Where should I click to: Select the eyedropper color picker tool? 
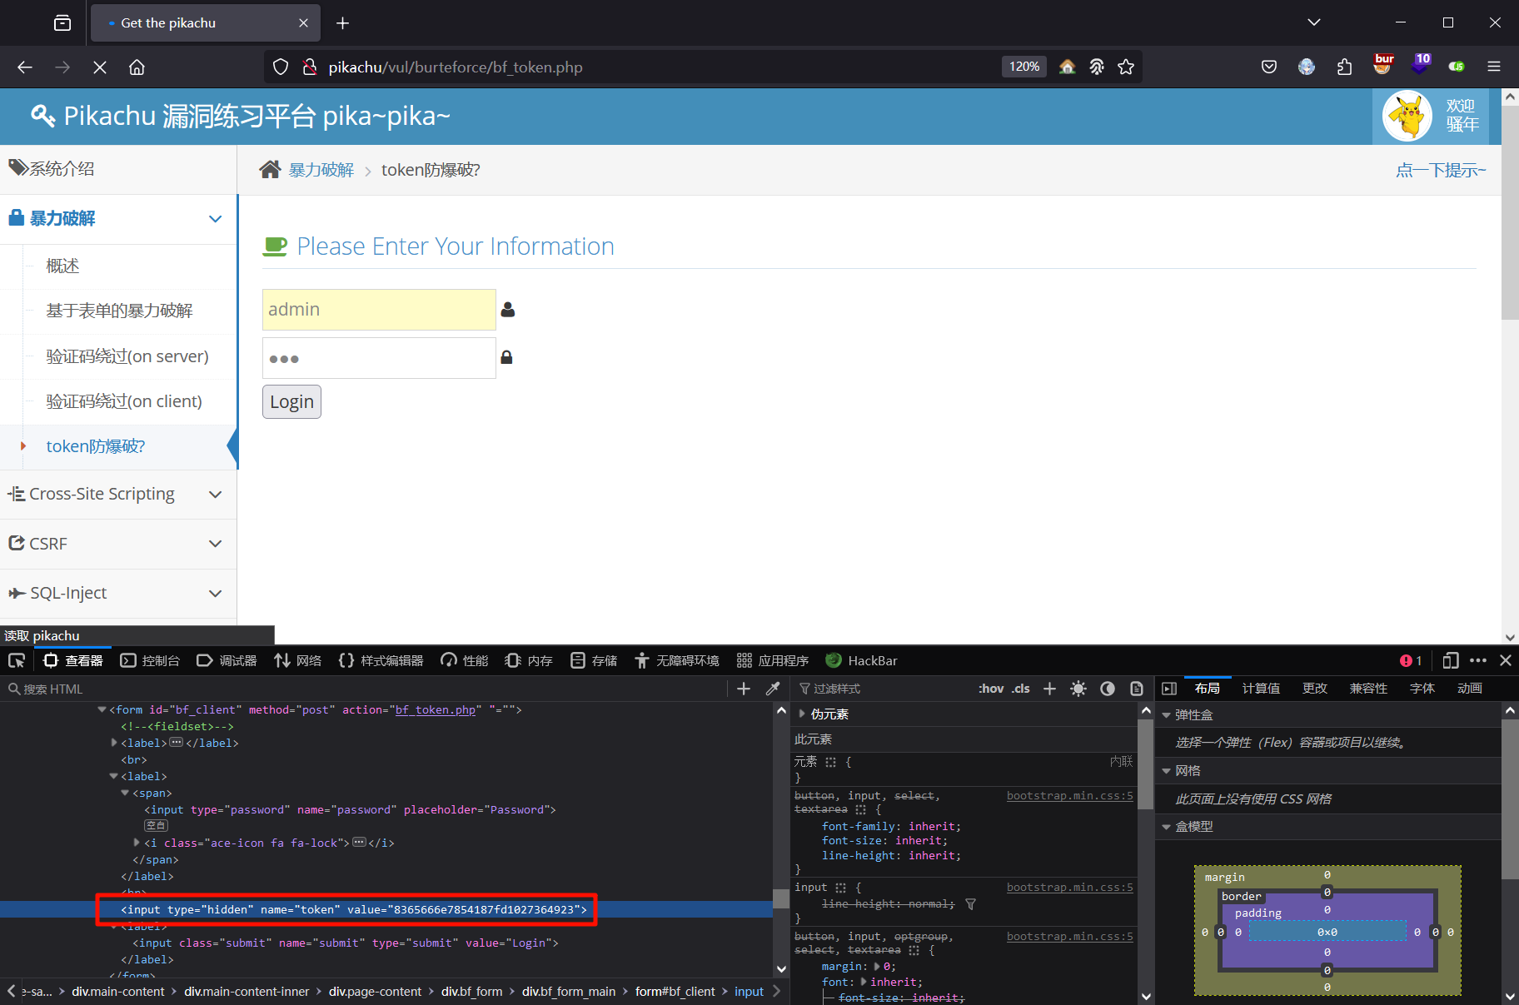tap(773, 689)
